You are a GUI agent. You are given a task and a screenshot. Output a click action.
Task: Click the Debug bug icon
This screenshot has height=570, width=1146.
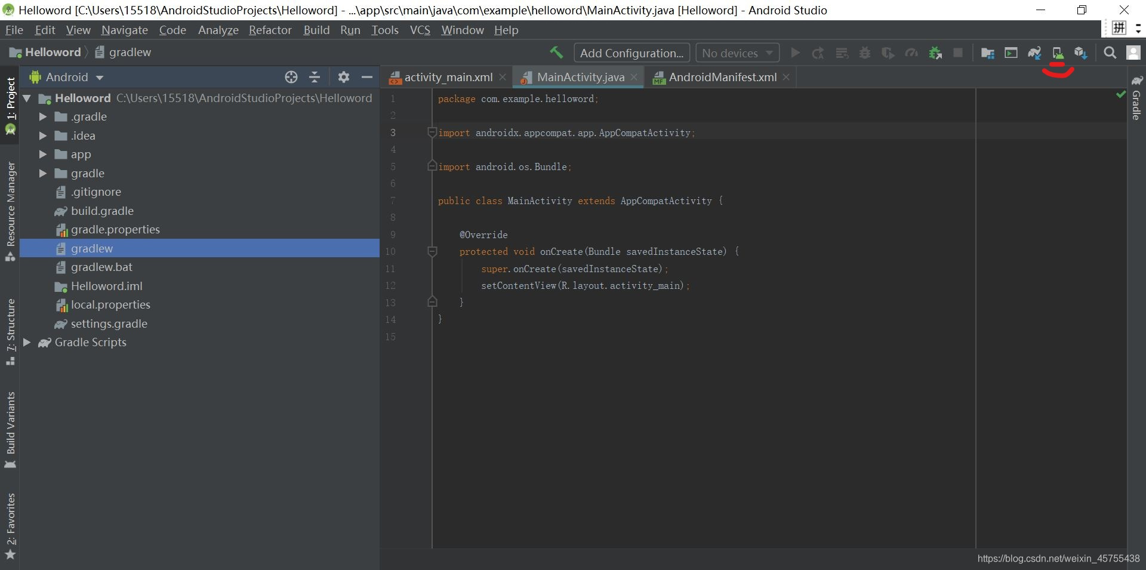(865, 53)
